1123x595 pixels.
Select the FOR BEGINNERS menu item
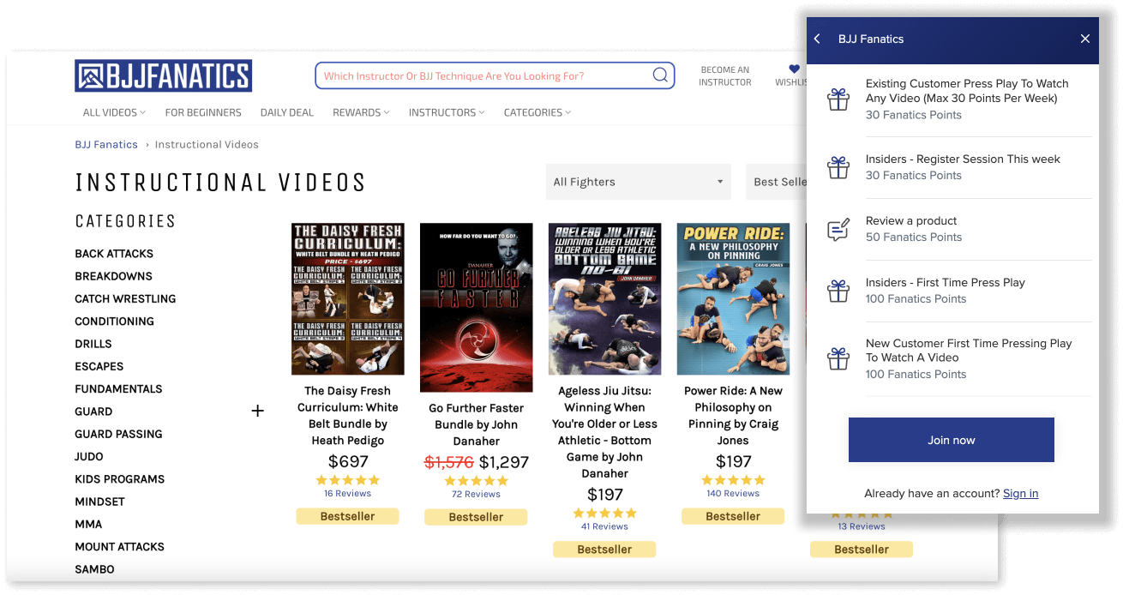(203, 112)
